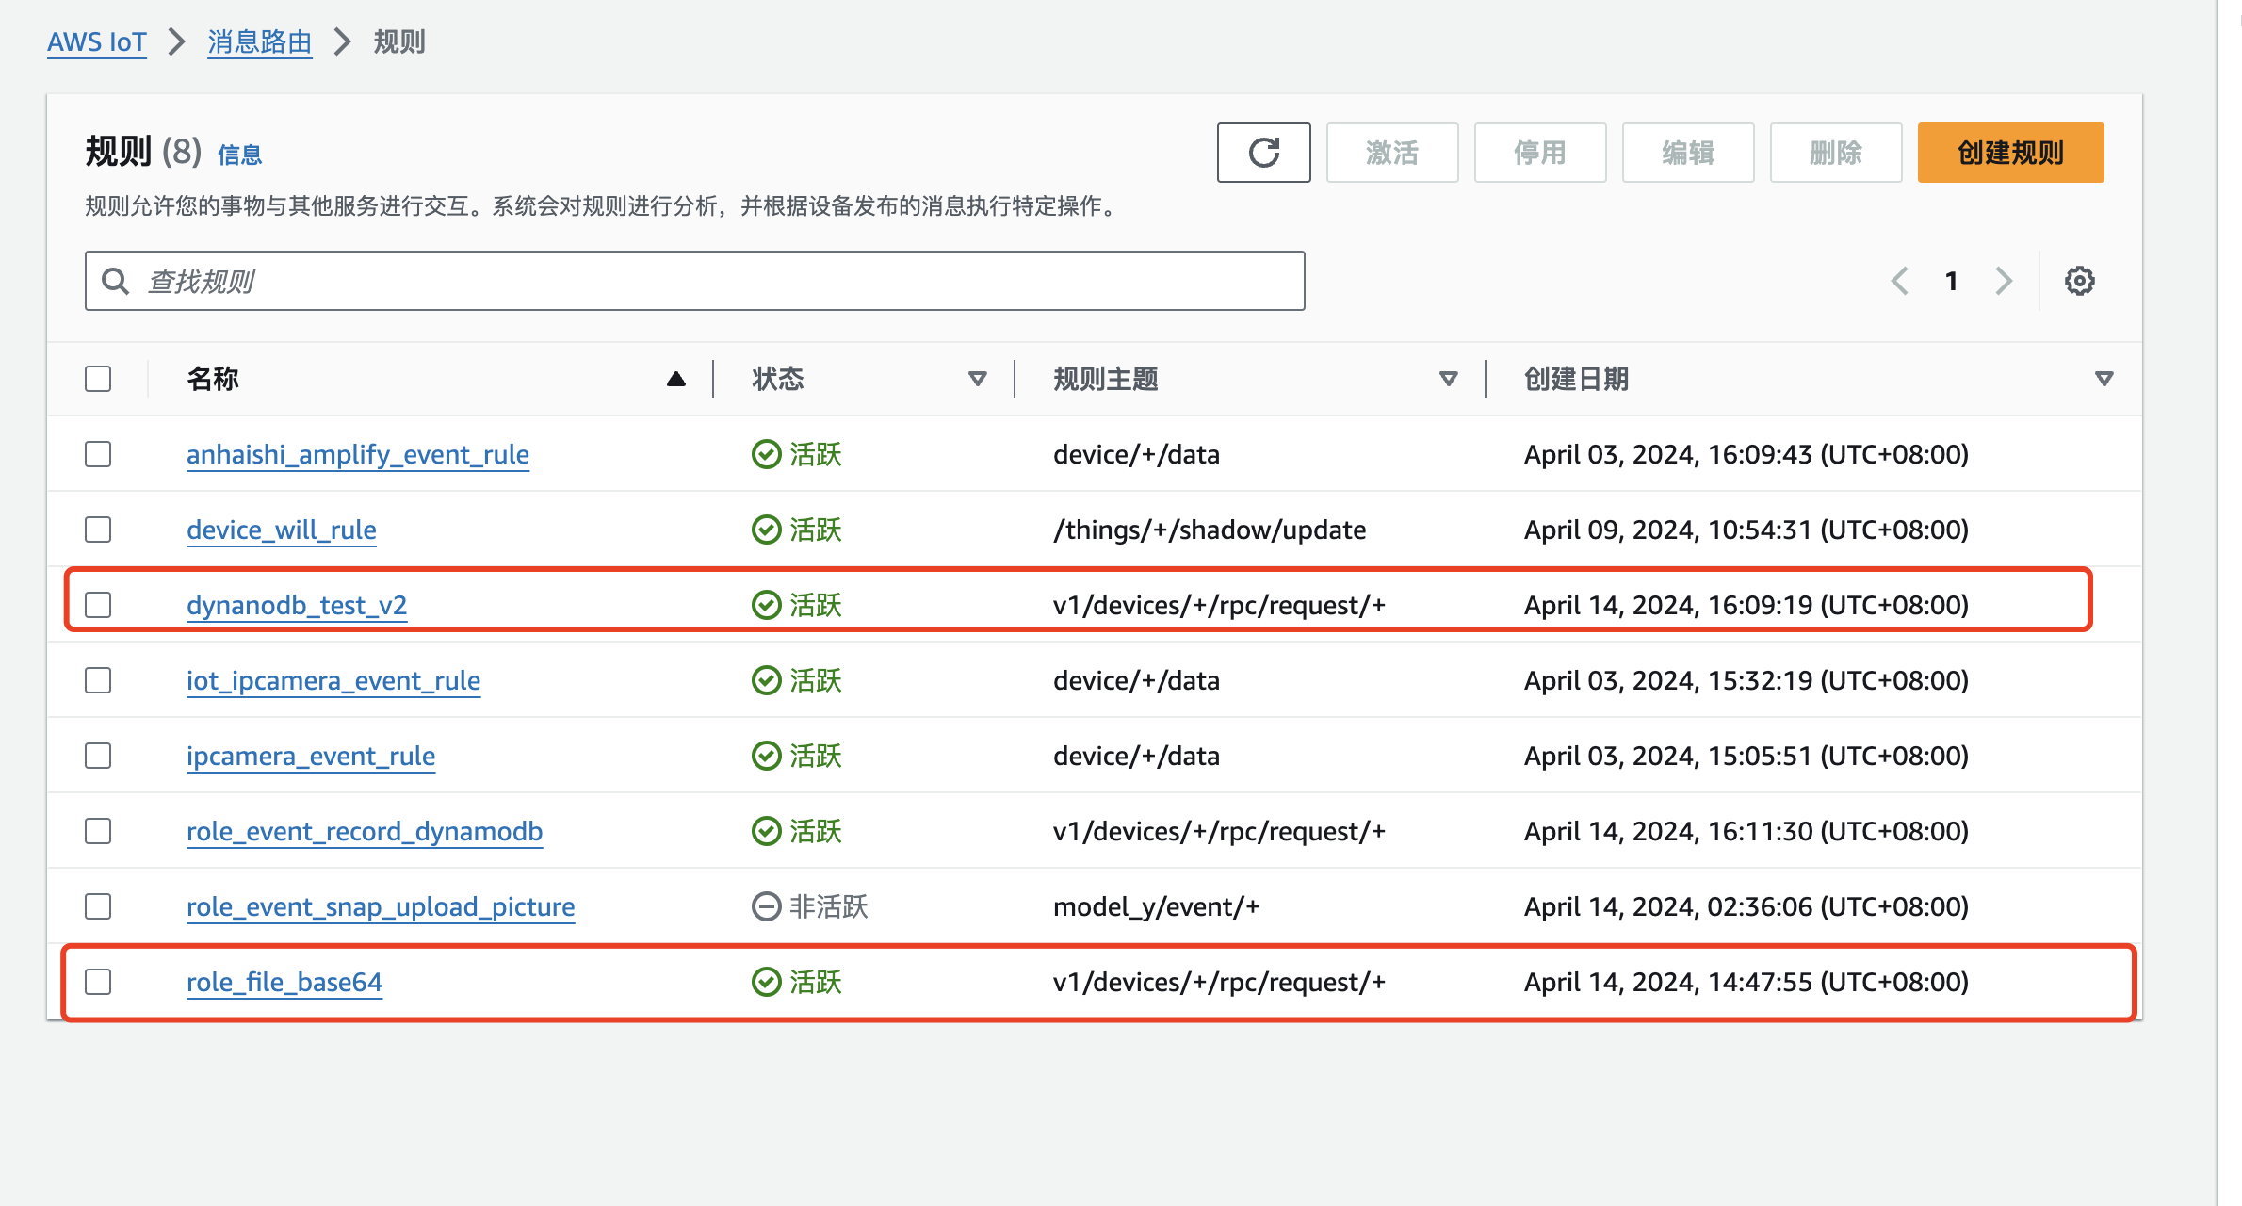
Task: Navigate to 消息路由 breadcrumb
Action: point(259,42)
